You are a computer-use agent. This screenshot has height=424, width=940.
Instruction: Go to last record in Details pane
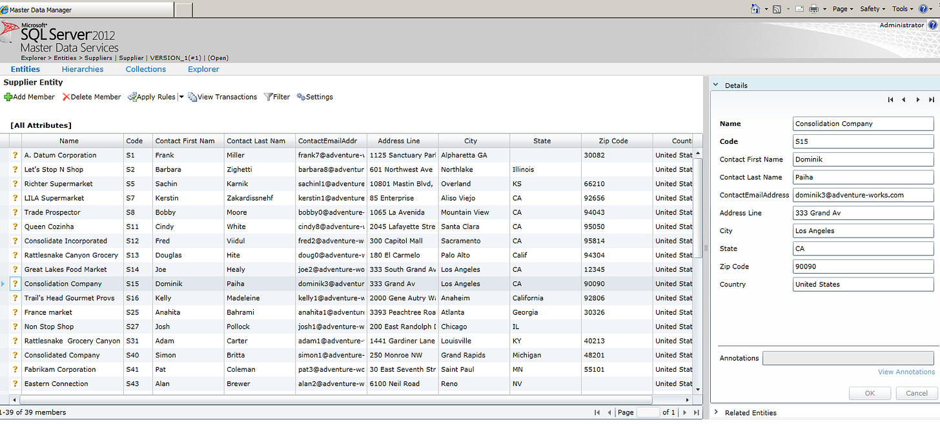pyautogui.click(x=931, y=99)
